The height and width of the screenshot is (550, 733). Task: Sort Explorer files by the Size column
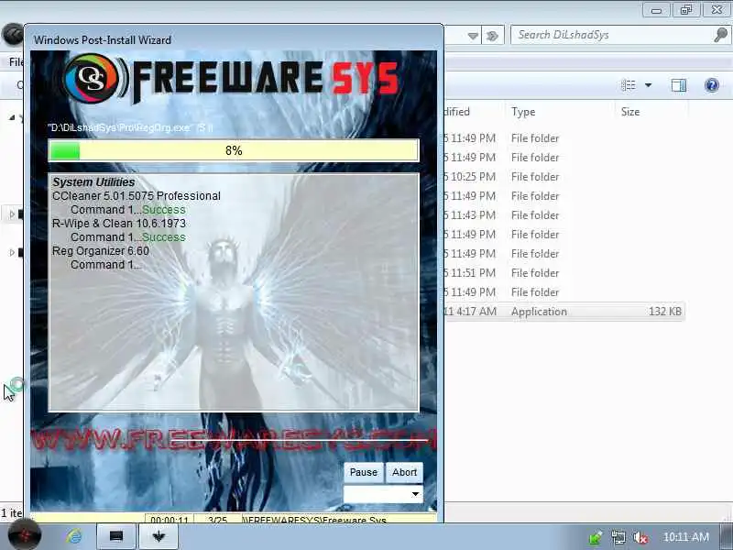coord(630,112)
